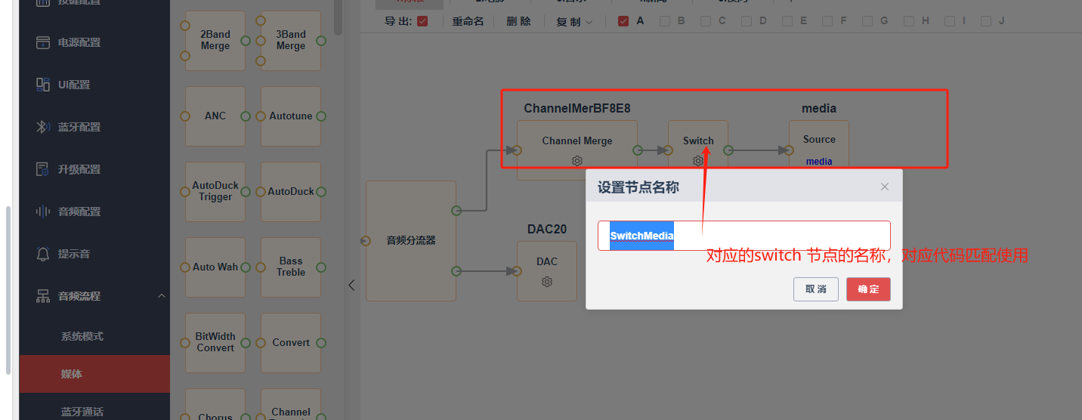Select the ANC module block

215,116
